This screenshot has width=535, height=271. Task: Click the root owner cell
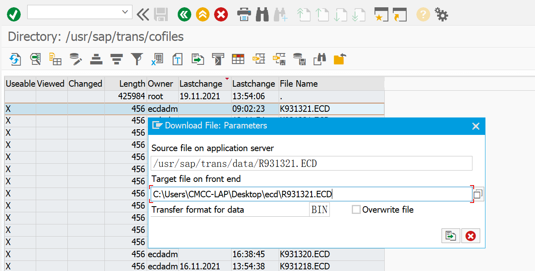click(162, 96)
